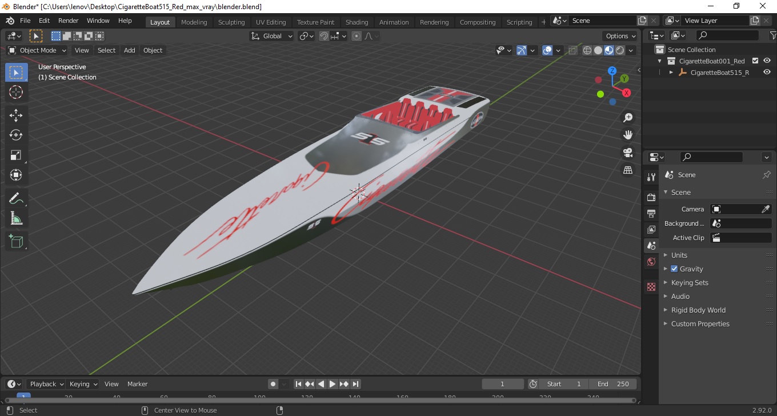Viewport: 777px width, 416px height.
Task: Open the Scene properties tab icon
Action: [x=651, y=246]
